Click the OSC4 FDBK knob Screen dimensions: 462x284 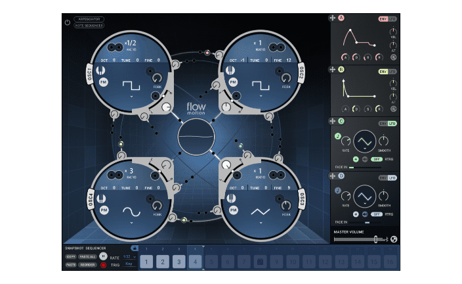point(157,206)
